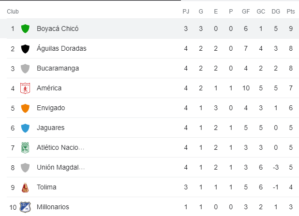
Task: Click the orange Envigado shield icon
Action: [x=26, y=108]
